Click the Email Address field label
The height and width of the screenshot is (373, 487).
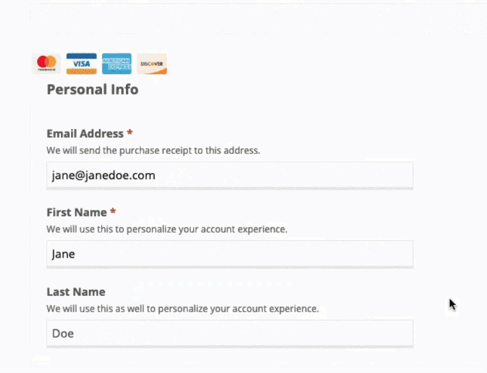coord(85,133)
